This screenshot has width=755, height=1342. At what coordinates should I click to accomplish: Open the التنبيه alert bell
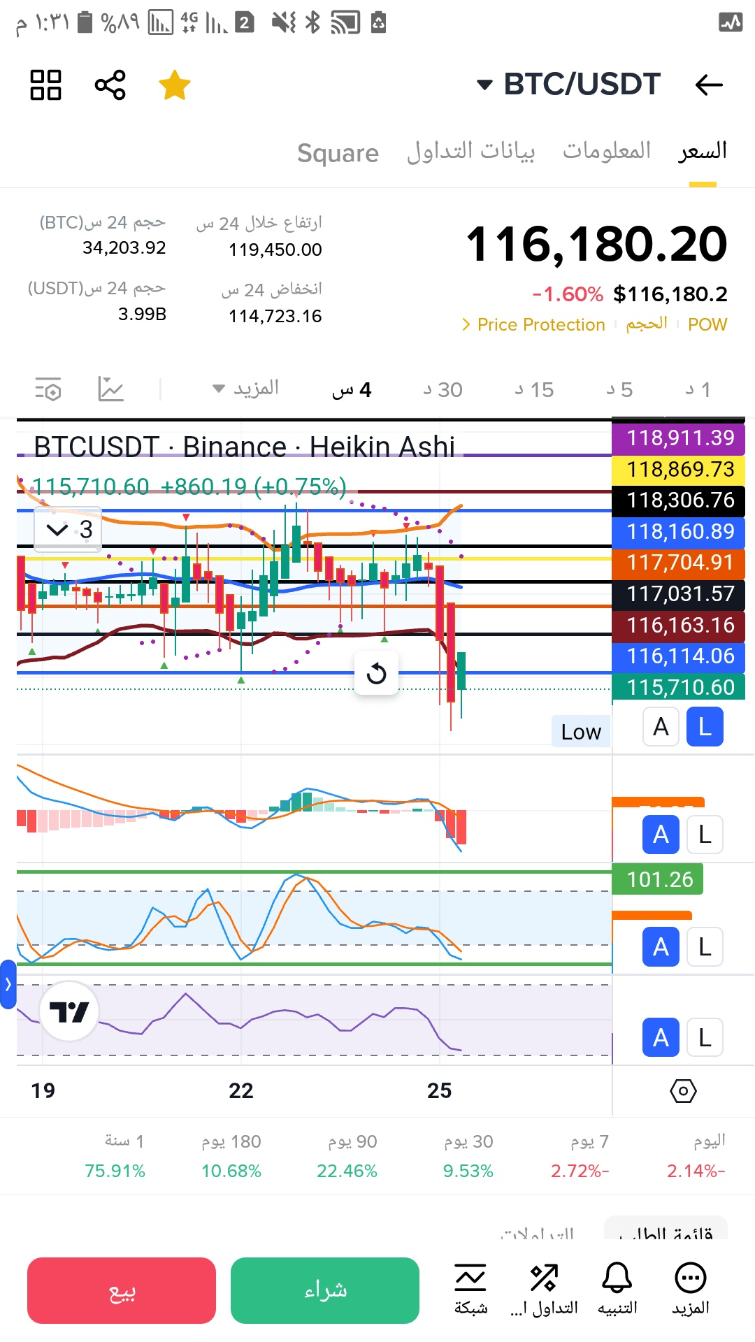tap(617, 1290)
